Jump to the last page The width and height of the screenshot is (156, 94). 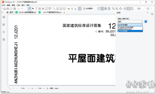pos(32,88)
